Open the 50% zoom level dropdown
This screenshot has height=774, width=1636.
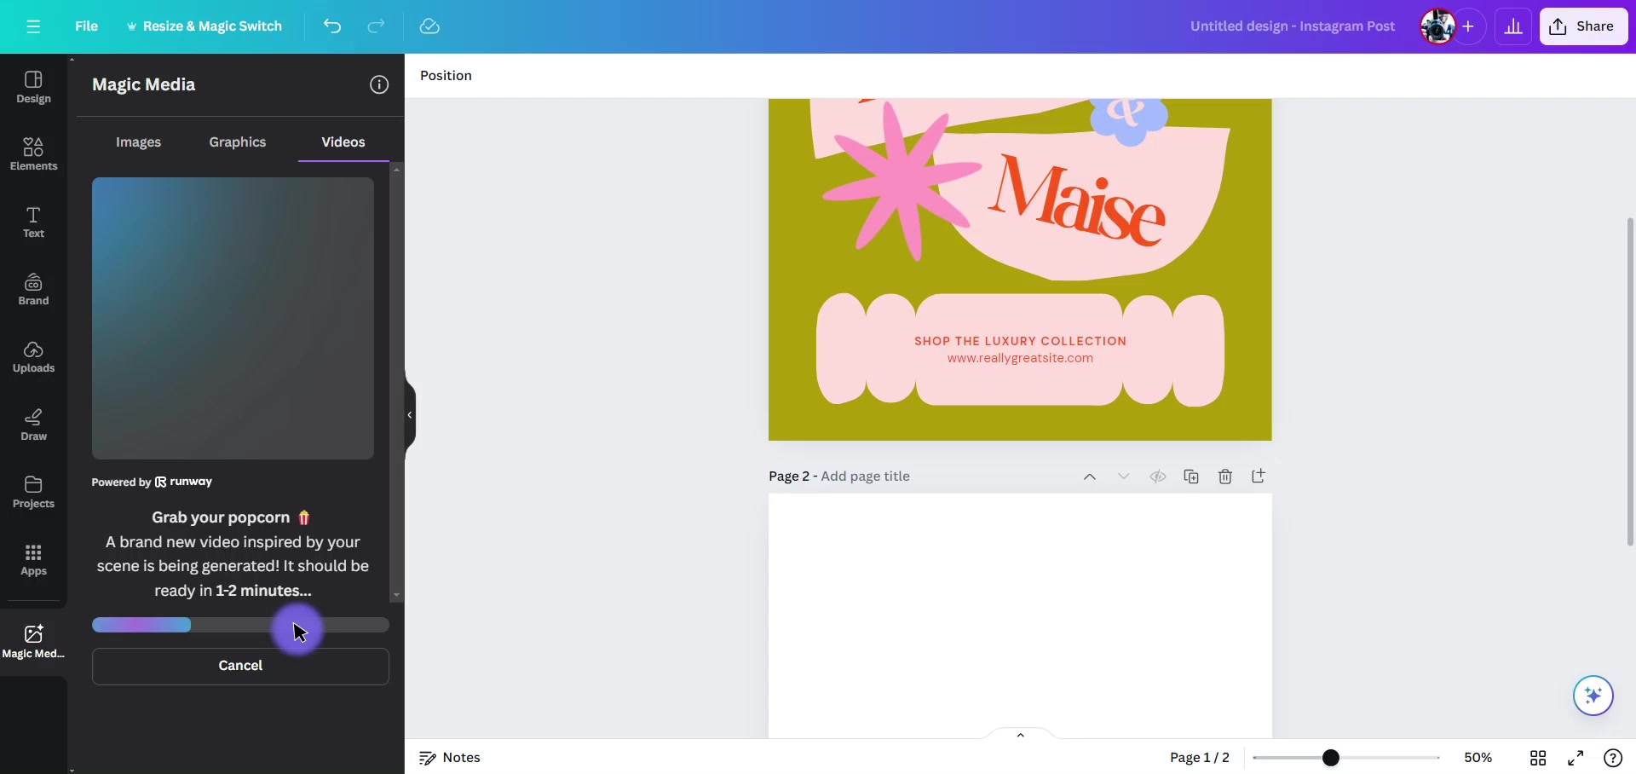1478,758
